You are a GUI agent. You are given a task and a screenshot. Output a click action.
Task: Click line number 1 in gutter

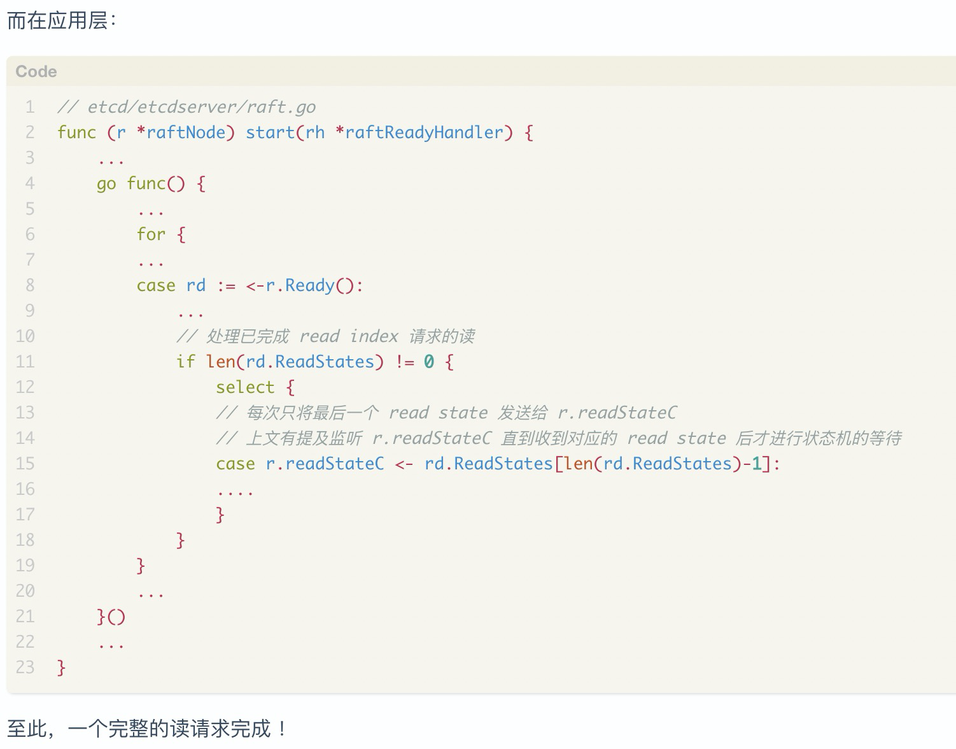tap(30, 107)
